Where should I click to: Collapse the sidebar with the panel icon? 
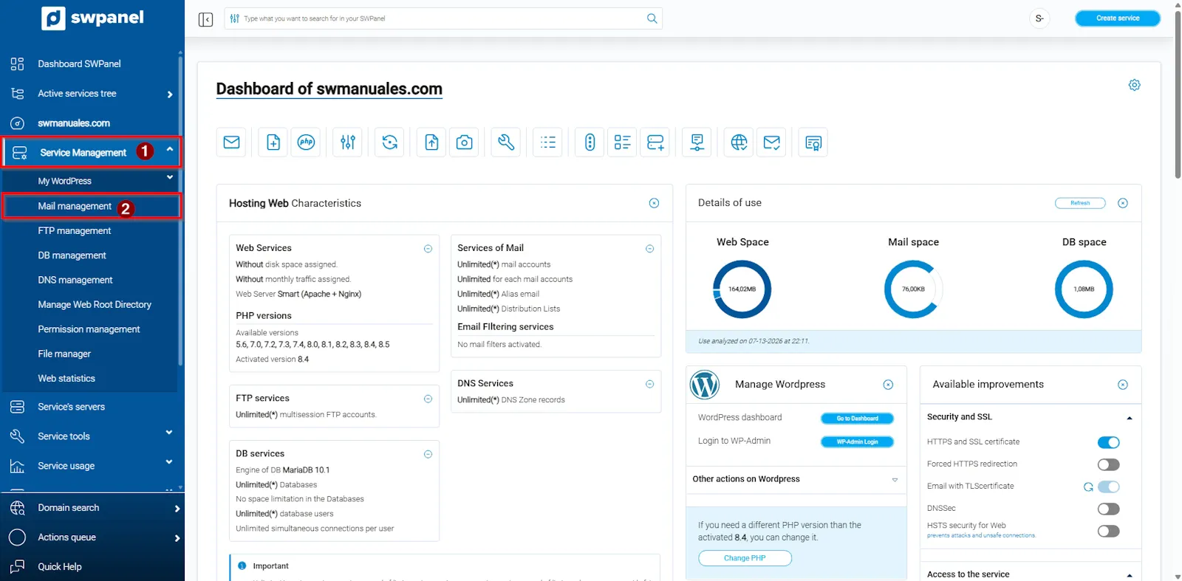click(x=205, y=19)
